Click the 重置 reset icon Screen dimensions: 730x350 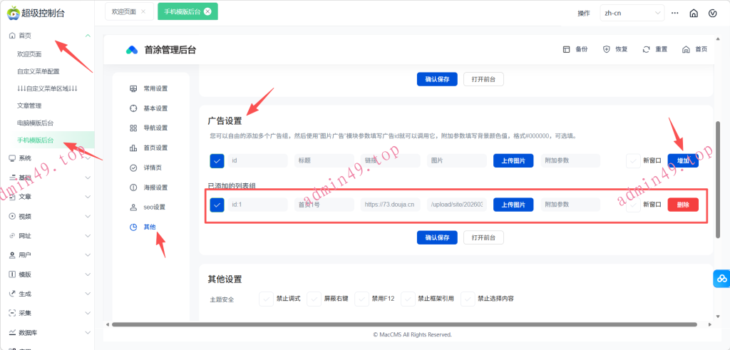click(x=646, y=49)
